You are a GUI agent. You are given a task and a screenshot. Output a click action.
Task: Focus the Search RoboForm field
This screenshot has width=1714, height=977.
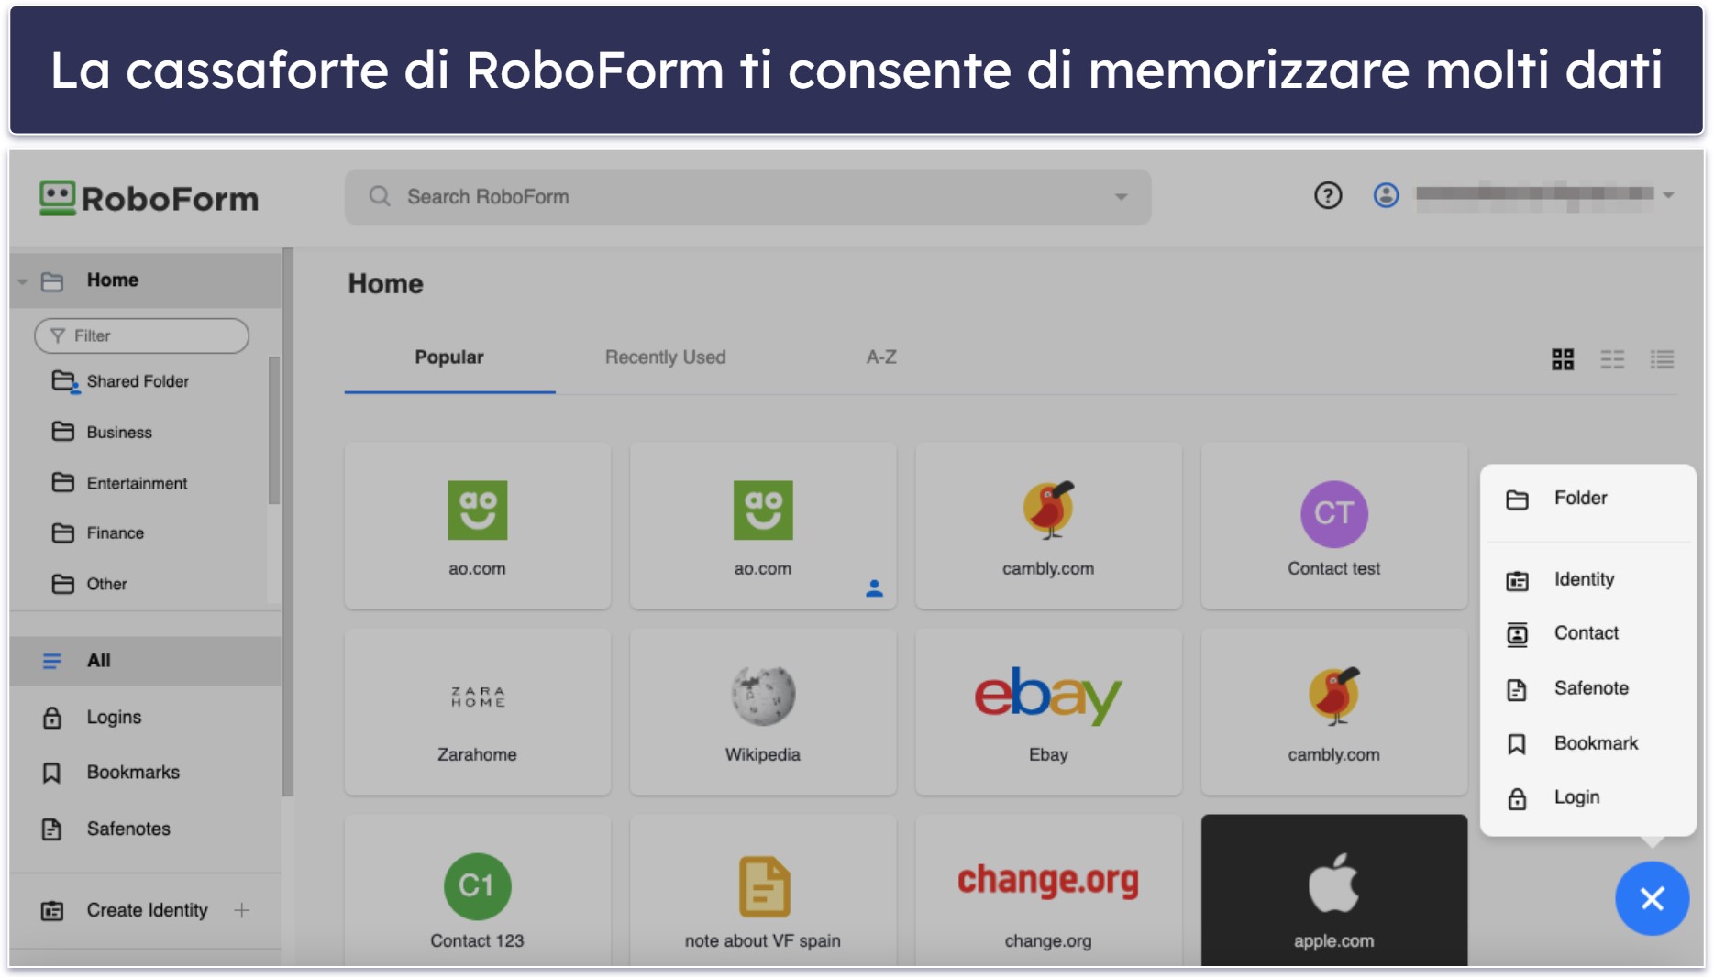pyautogui.click(x=747, y=197)
